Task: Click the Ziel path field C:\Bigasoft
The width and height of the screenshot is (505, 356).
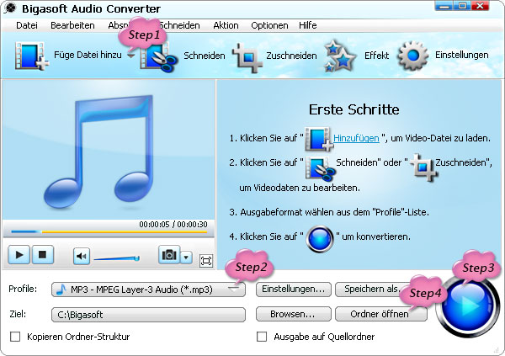Action: coord(148,315)
